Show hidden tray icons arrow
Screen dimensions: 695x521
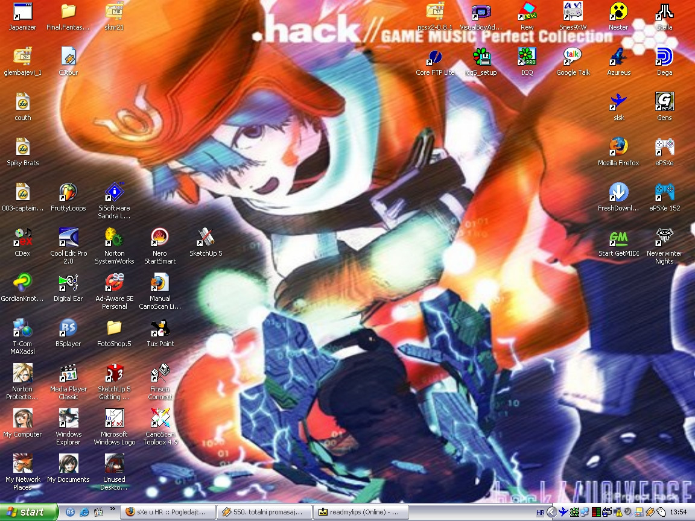click(551, 512)
